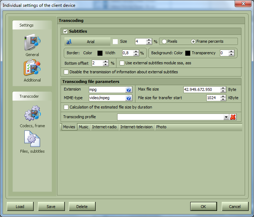Enable external subtitles module ssa, ass
Screen dimensions: 254x217
[122, 63]
